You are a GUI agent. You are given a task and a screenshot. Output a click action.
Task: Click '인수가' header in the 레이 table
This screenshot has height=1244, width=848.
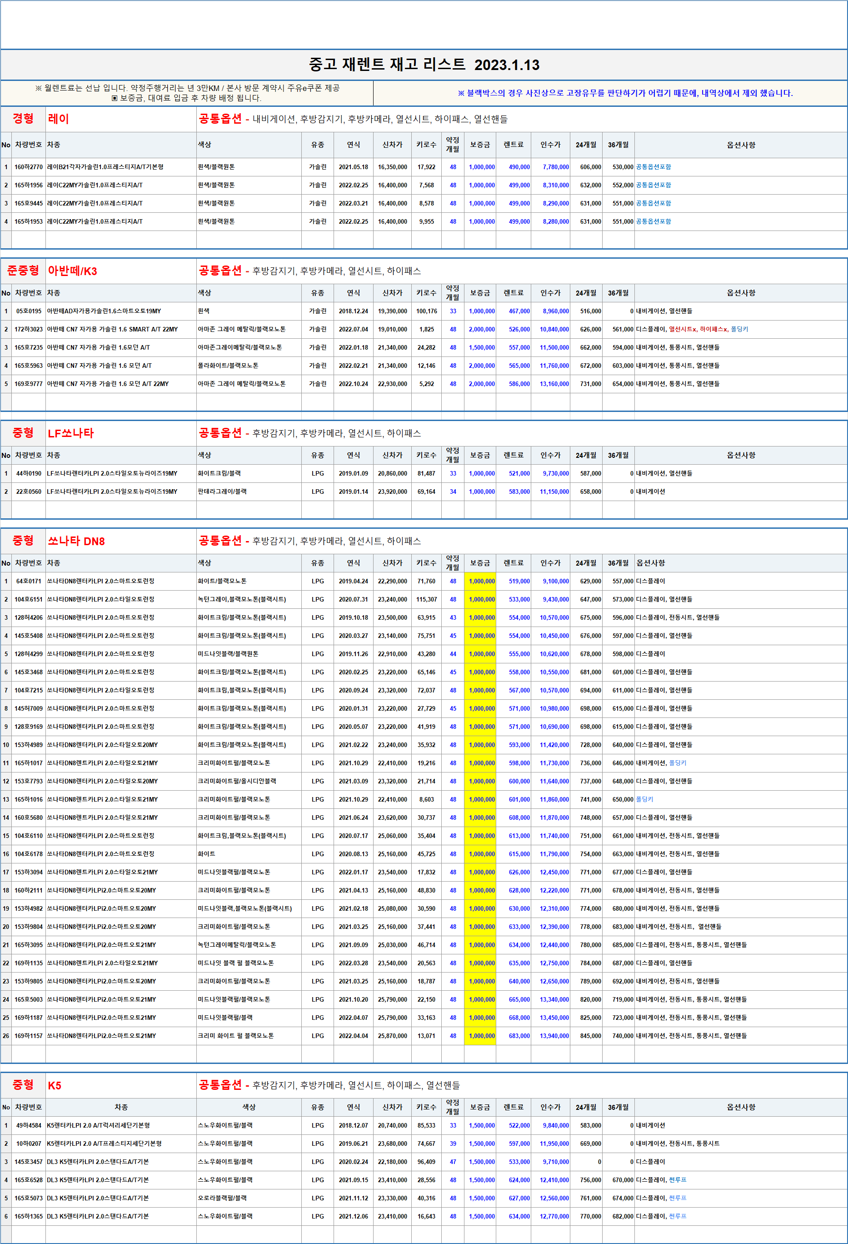click(550, 145)
